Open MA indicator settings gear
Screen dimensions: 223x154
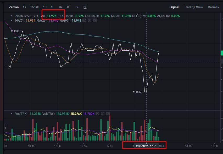(90, 21)
